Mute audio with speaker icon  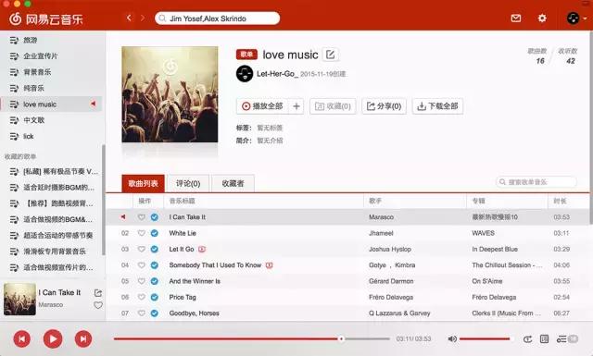click(x=452, y=338)
